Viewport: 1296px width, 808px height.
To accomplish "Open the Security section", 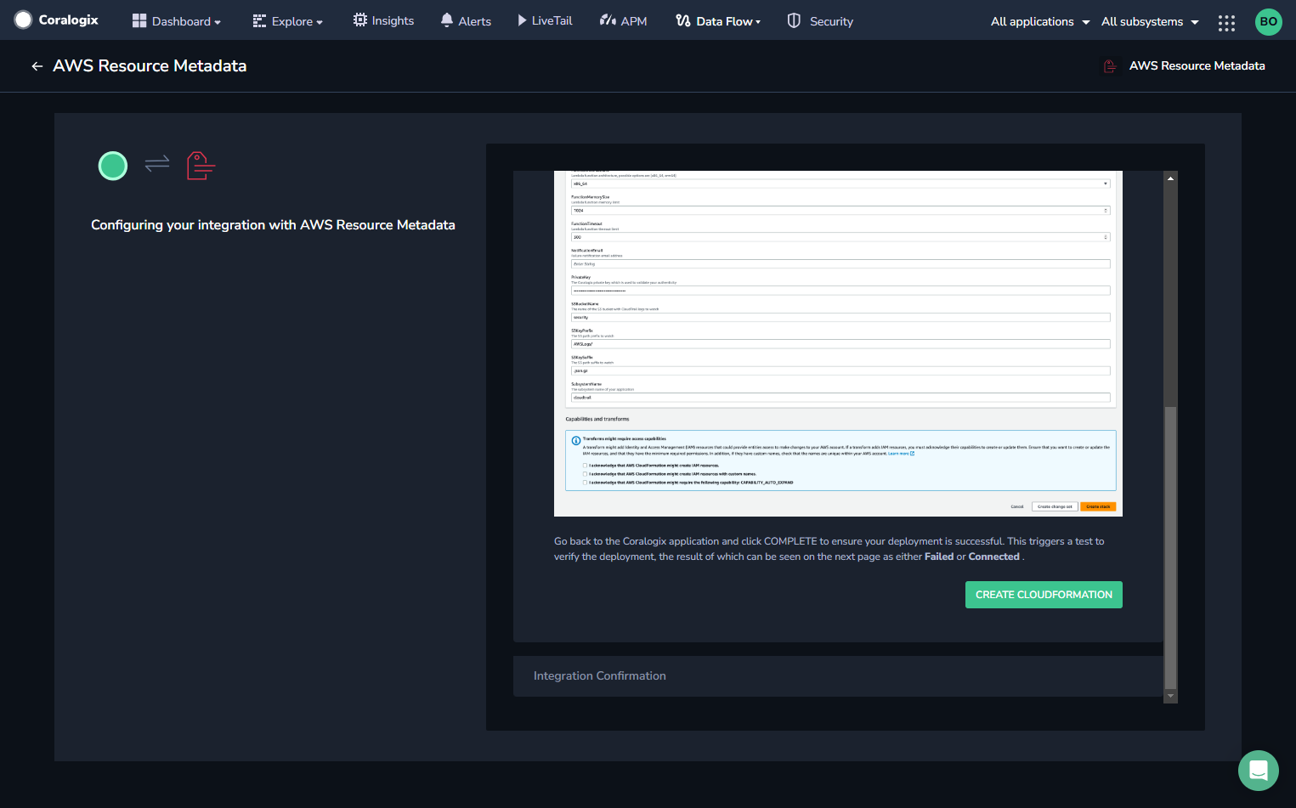I will tap(820, 21).
